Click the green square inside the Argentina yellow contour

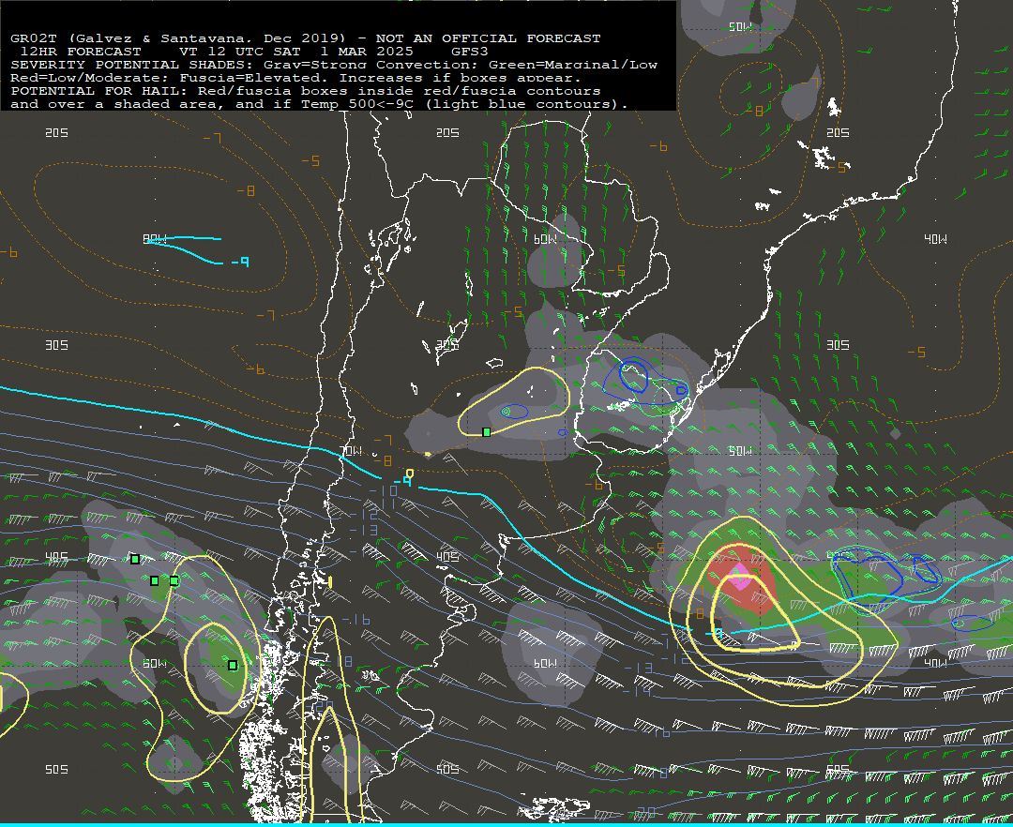pyautogui.click(x=487, y=432)
